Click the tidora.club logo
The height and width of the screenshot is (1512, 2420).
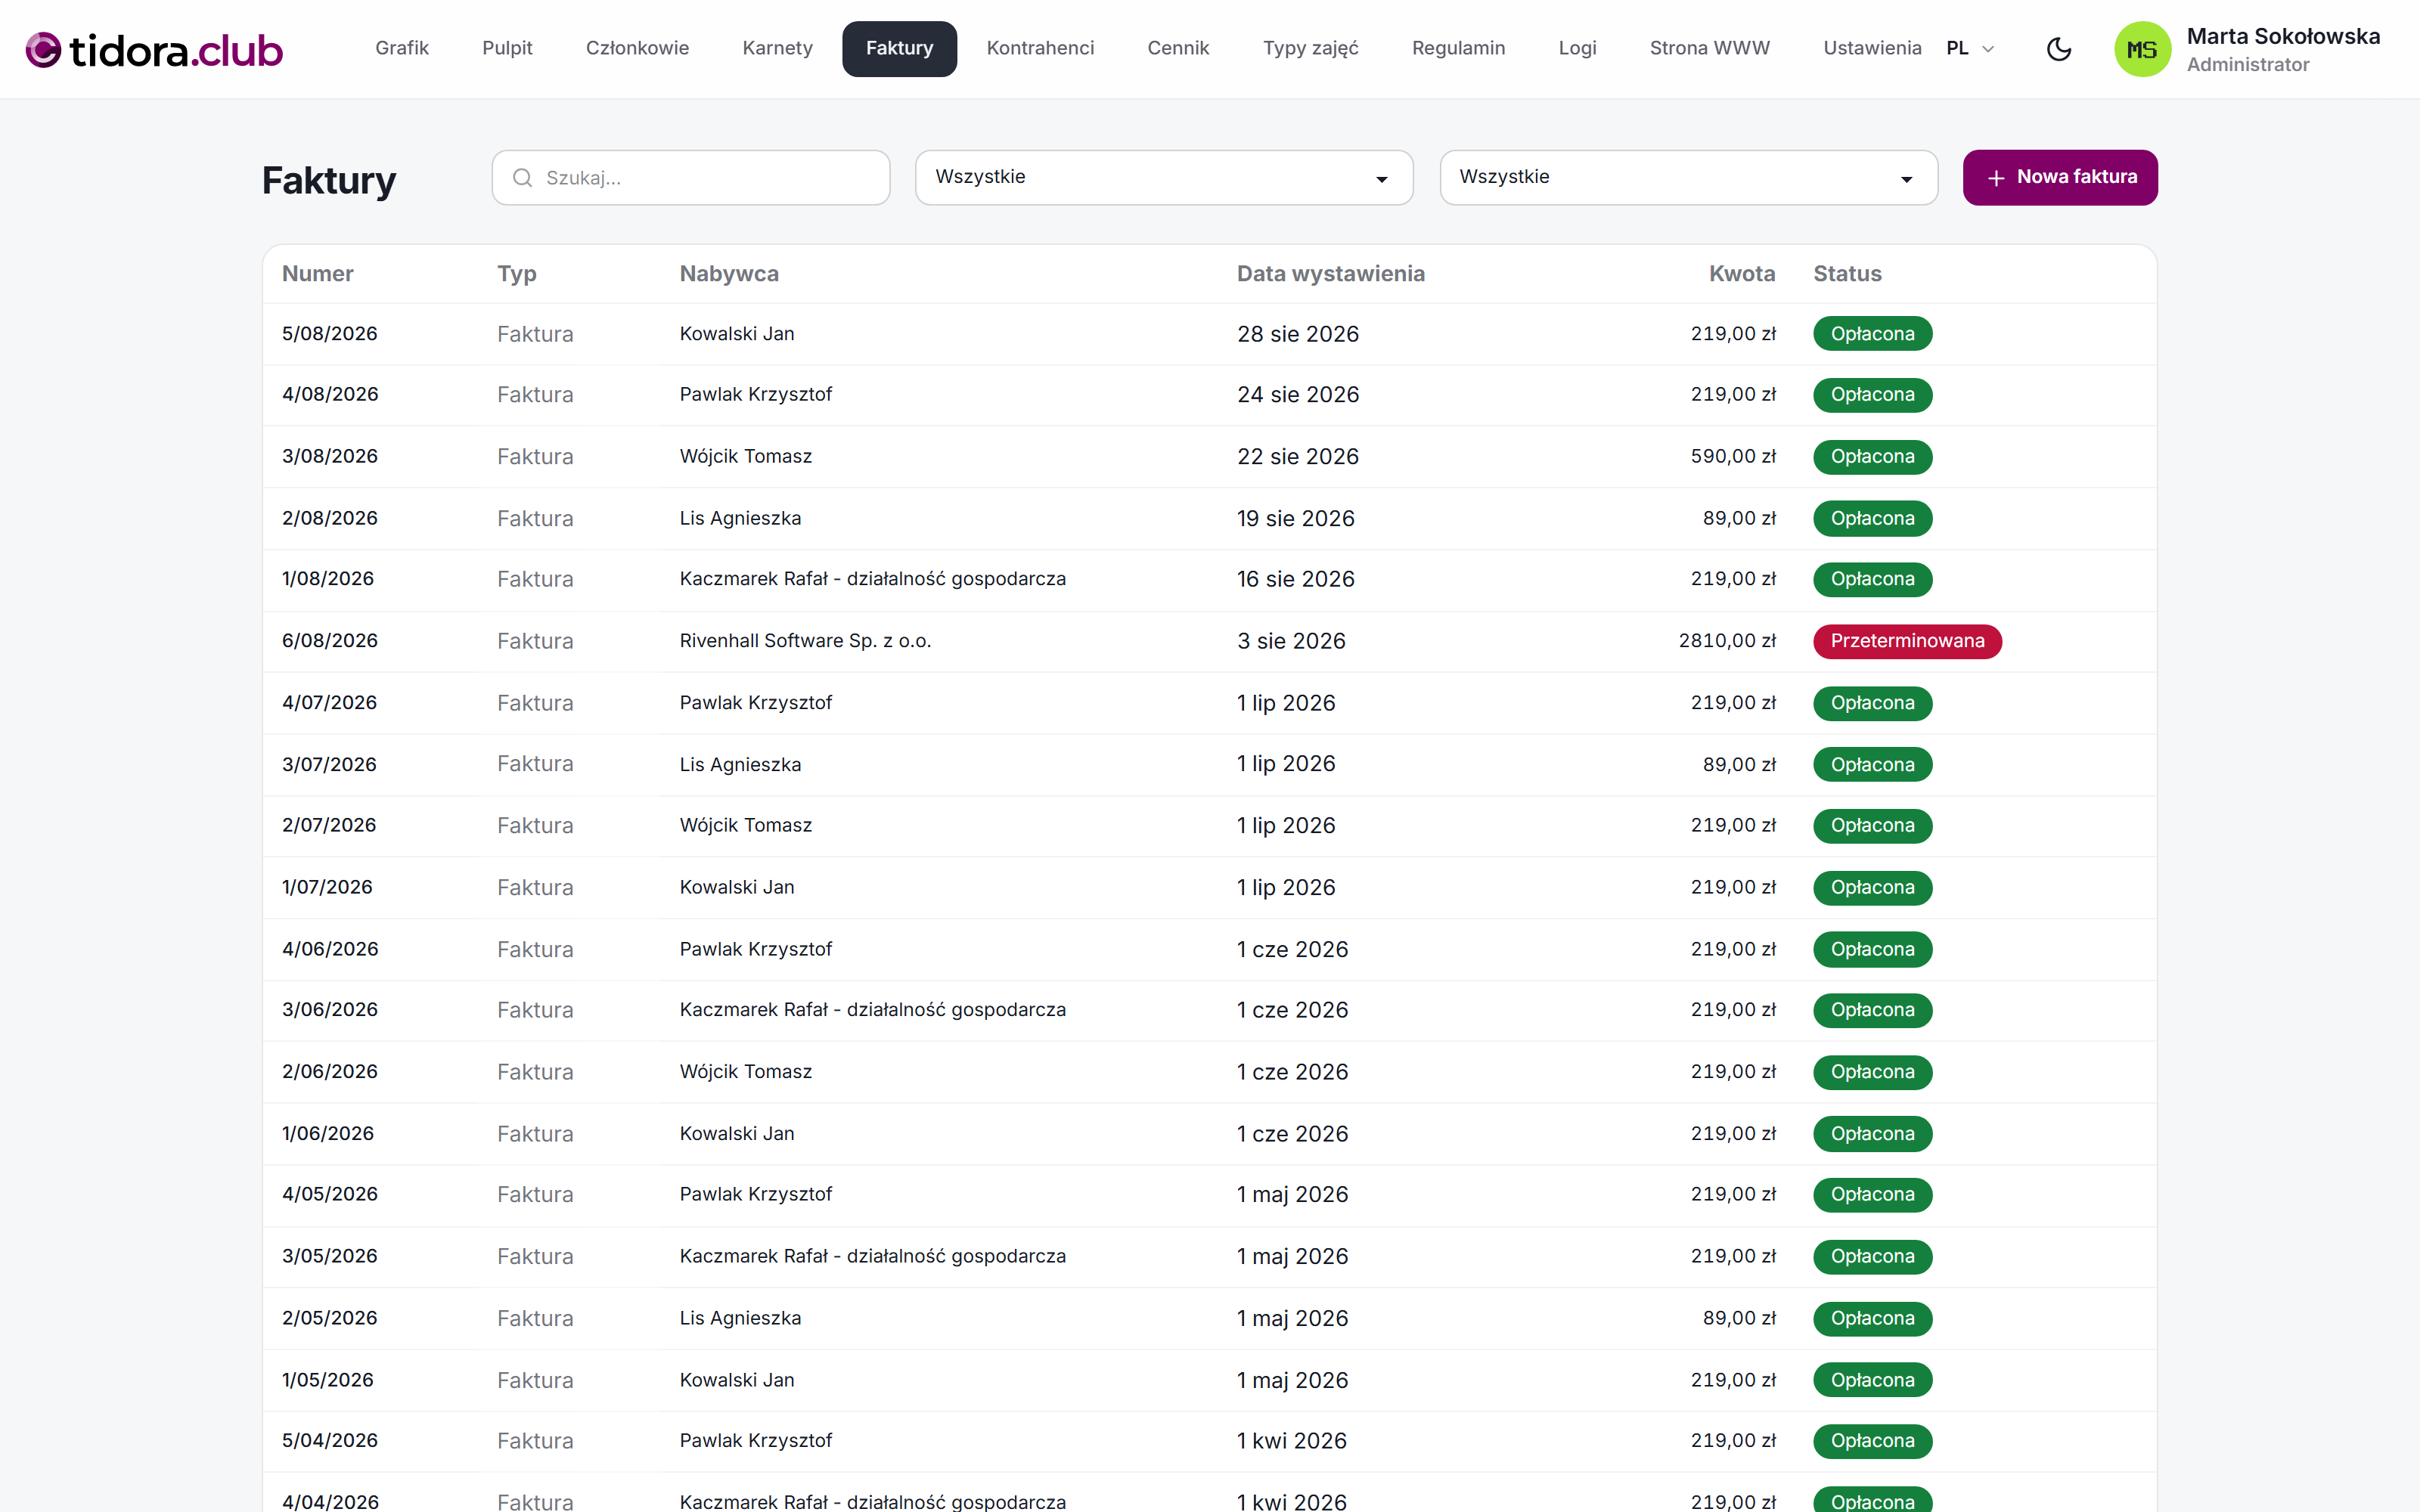(154, 49)
